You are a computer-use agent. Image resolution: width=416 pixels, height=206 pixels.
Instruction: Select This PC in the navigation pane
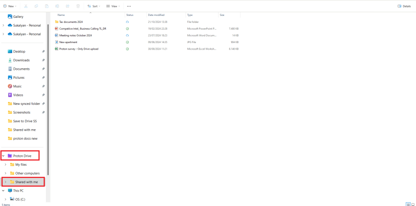(18, 191)
